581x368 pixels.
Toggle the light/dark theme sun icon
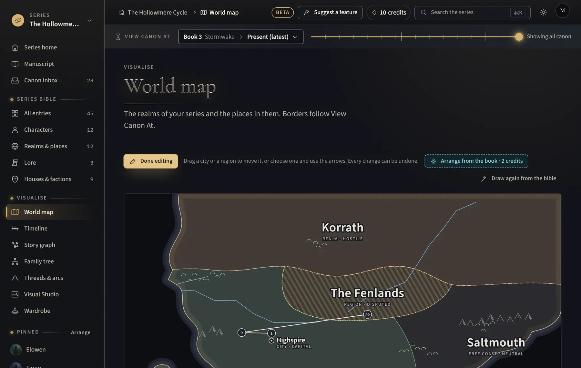click(544, 12)
